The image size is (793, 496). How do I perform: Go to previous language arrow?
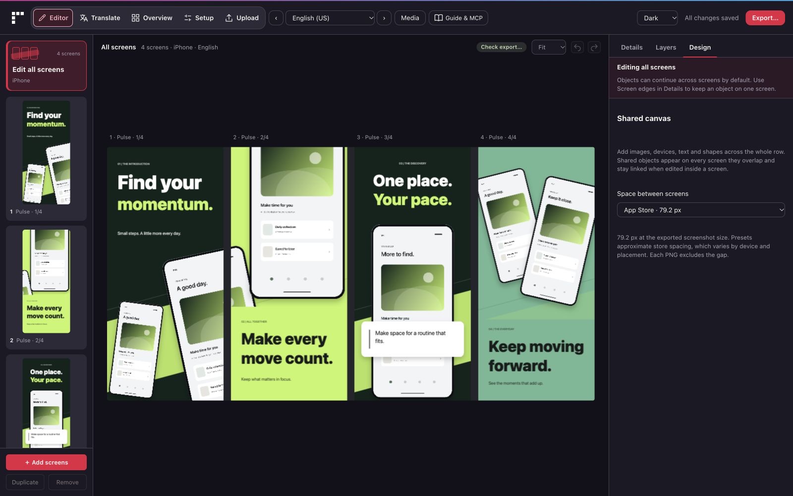coord(276,18)
